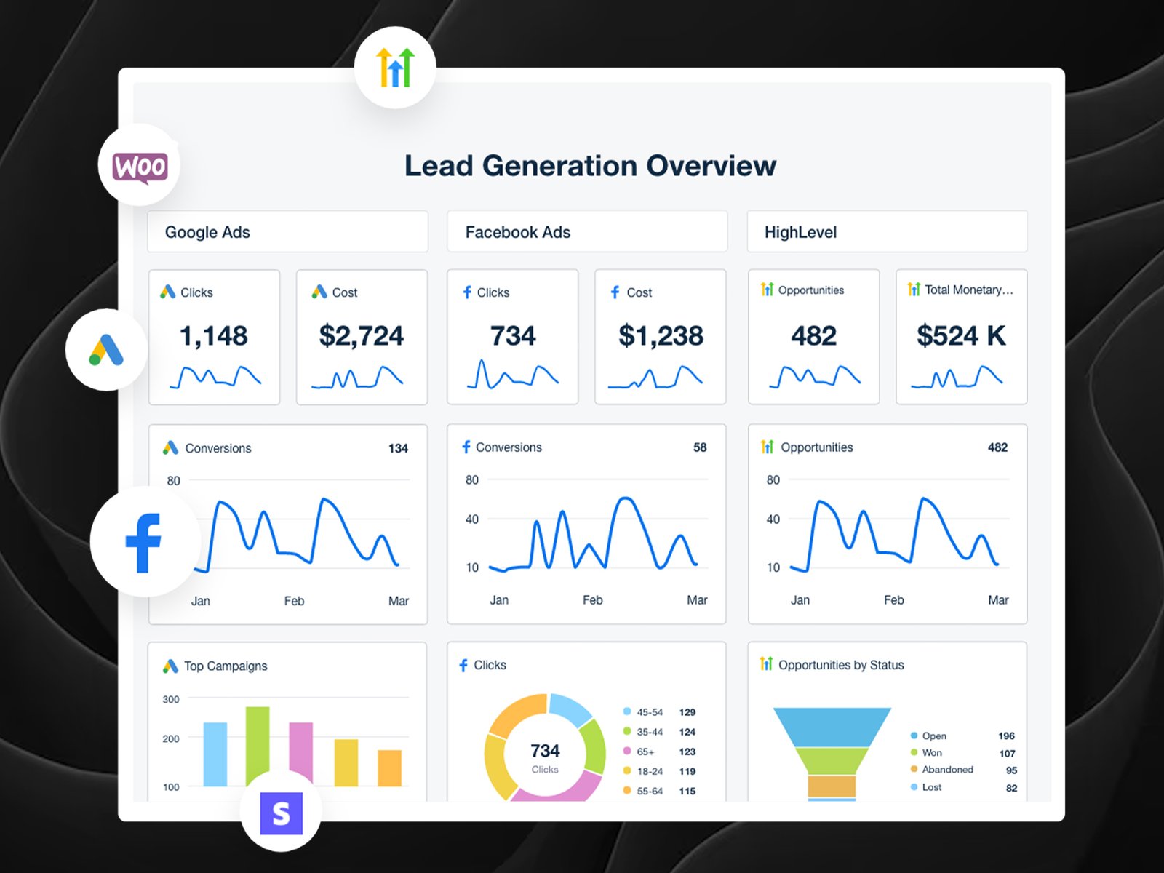Click the green bar in Top Campaigns
1164x873 pixels.
(258, 742)
